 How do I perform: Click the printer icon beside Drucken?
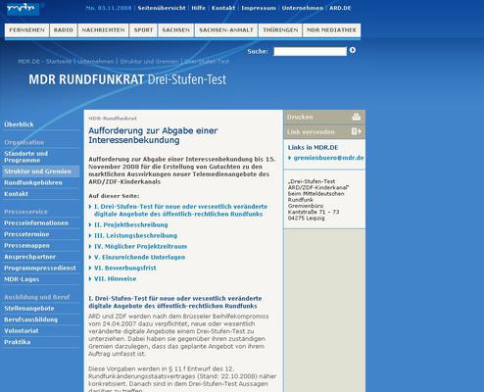tap(357, 117)
